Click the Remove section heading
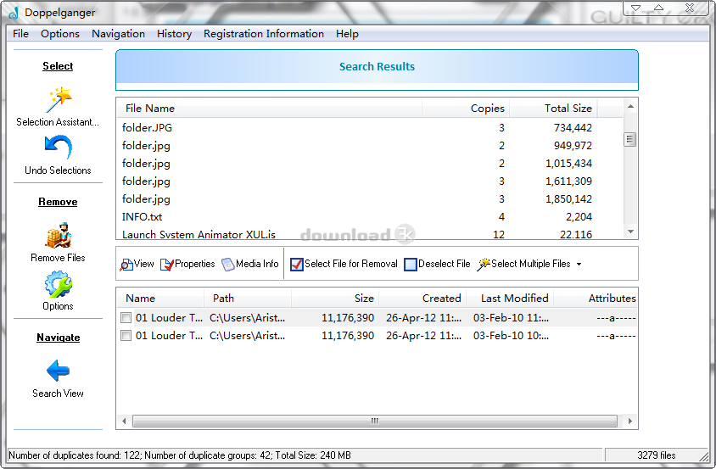Viewport: 716px width, 469px height. [x=58, y=202]
